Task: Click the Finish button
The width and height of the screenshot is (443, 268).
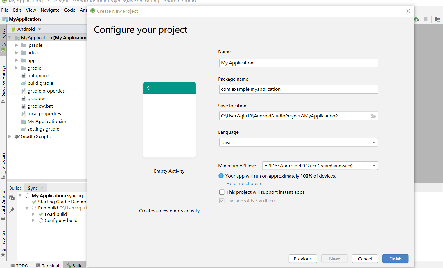Action: [x=395, y=259]
